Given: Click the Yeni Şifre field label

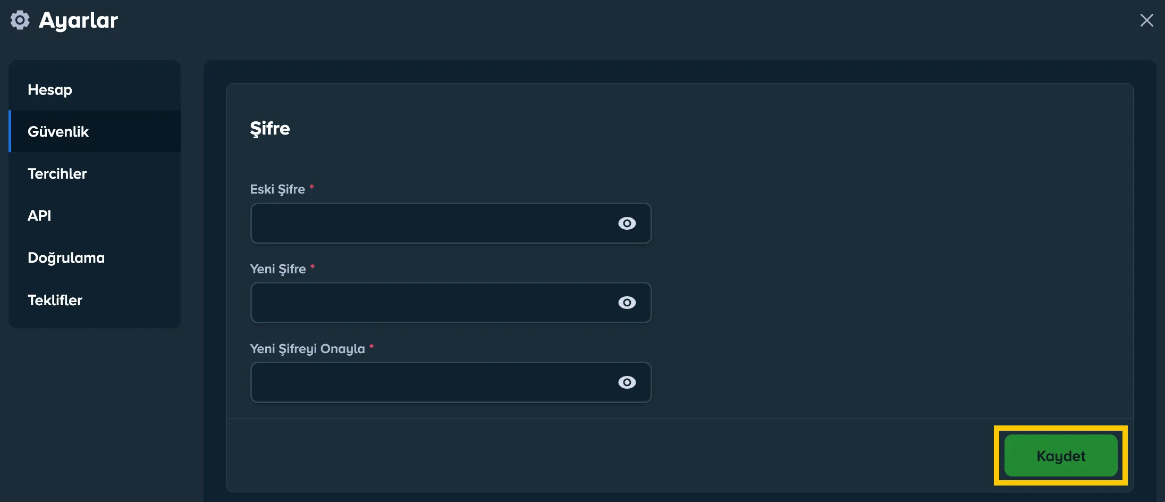Looking at the screenshot, I should pyautogui.click(x=278, y=269).
